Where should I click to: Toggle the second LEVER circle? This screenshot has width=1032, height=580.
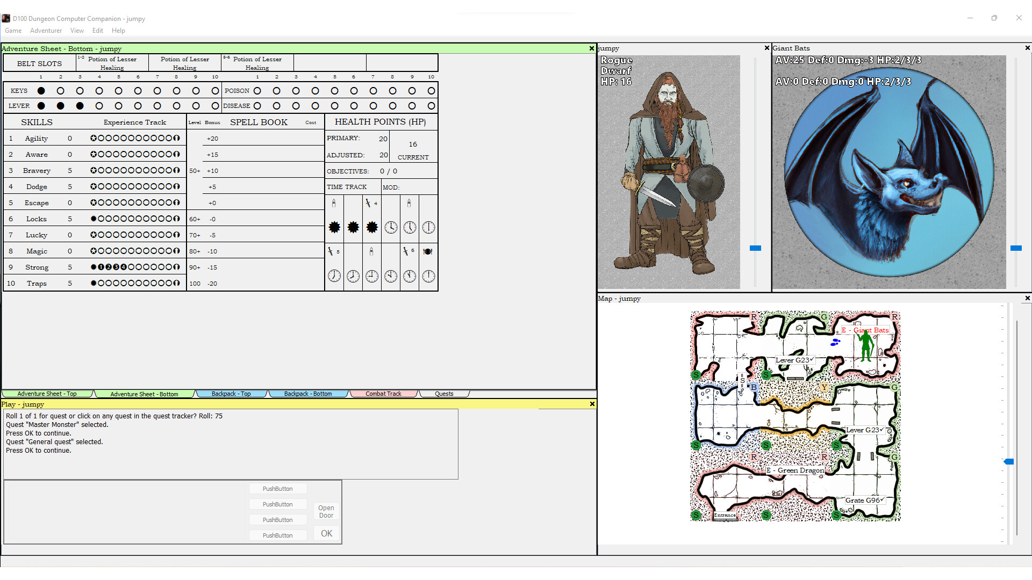tap(60, 106)
